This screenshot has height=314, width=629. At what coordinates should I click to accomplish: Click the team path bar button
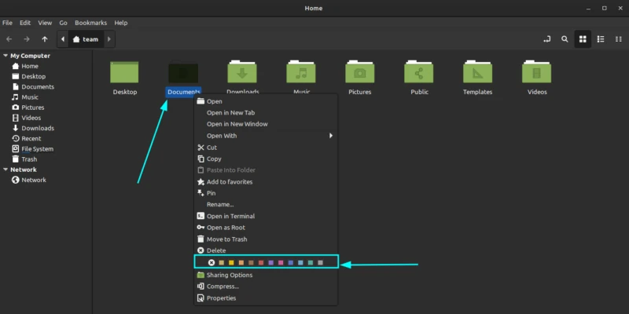point(85,38)
